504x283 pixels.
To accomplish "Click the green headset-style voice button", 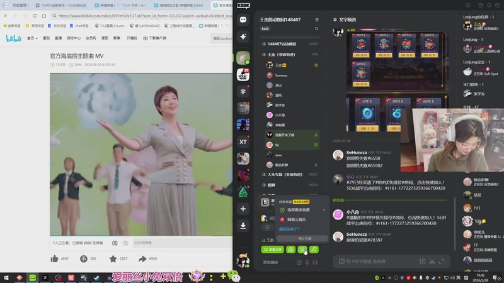I will pos(290,249).
